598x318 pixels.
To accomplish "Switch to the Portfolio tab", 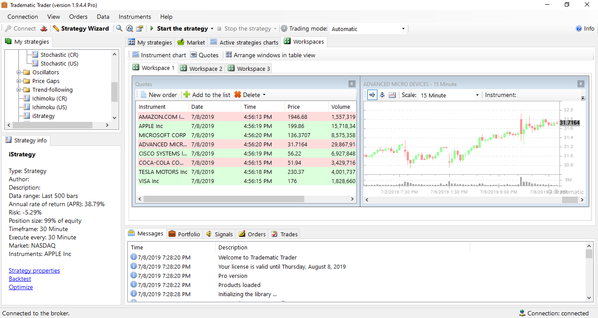I will tap(184, 234).
